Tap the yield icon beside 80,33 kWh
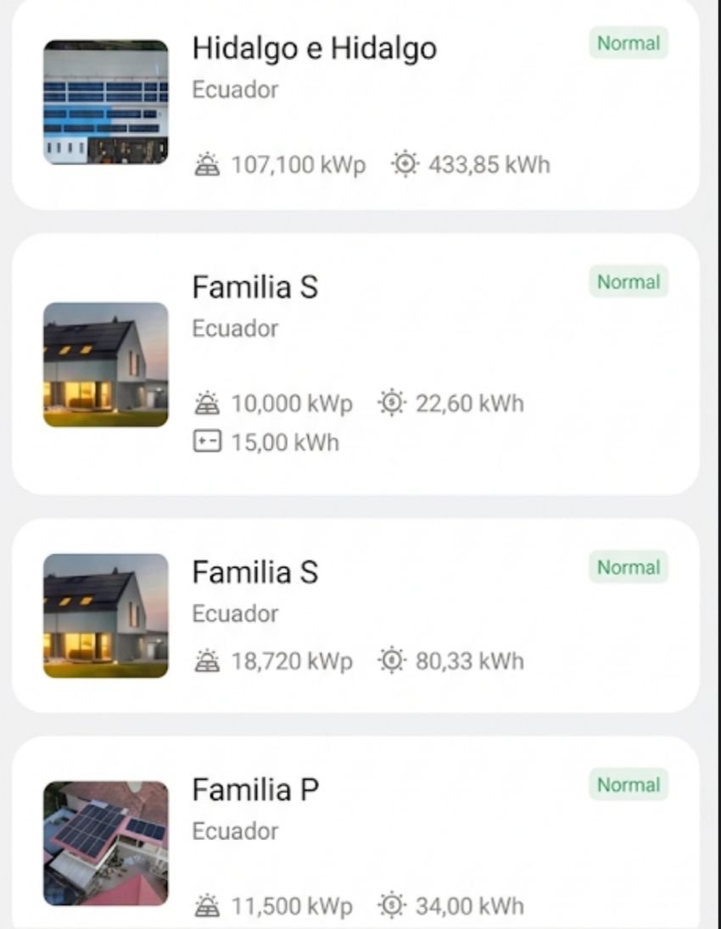 coord(391,661)
